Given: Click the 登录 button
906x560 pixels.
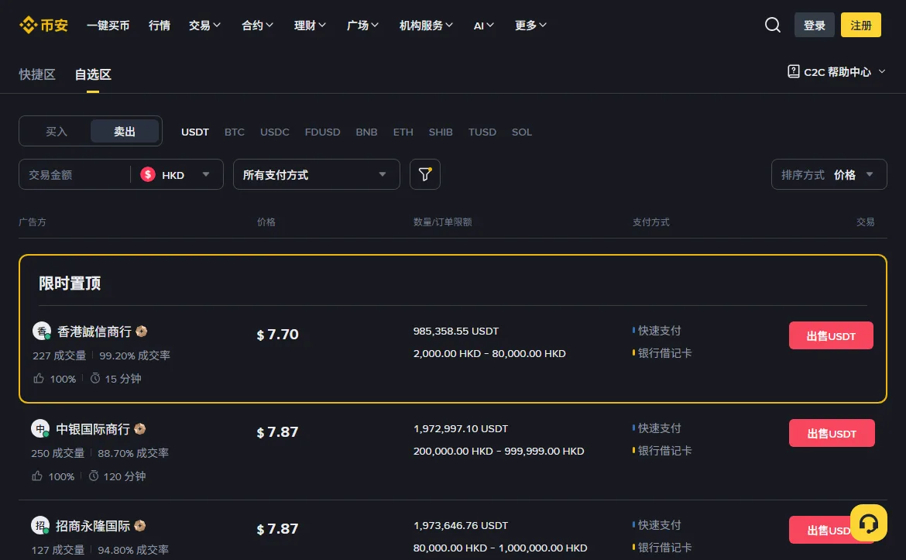Looking at the screenshot, I should [x=814, y=25].
